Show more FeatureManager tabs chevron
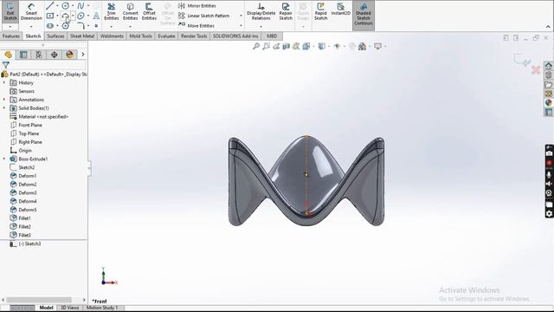 click(83, 55)
